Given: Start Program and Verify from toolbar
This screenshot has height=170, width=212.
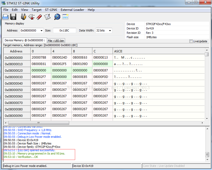Looking at the screenshot, I should (x=47, y=17).
